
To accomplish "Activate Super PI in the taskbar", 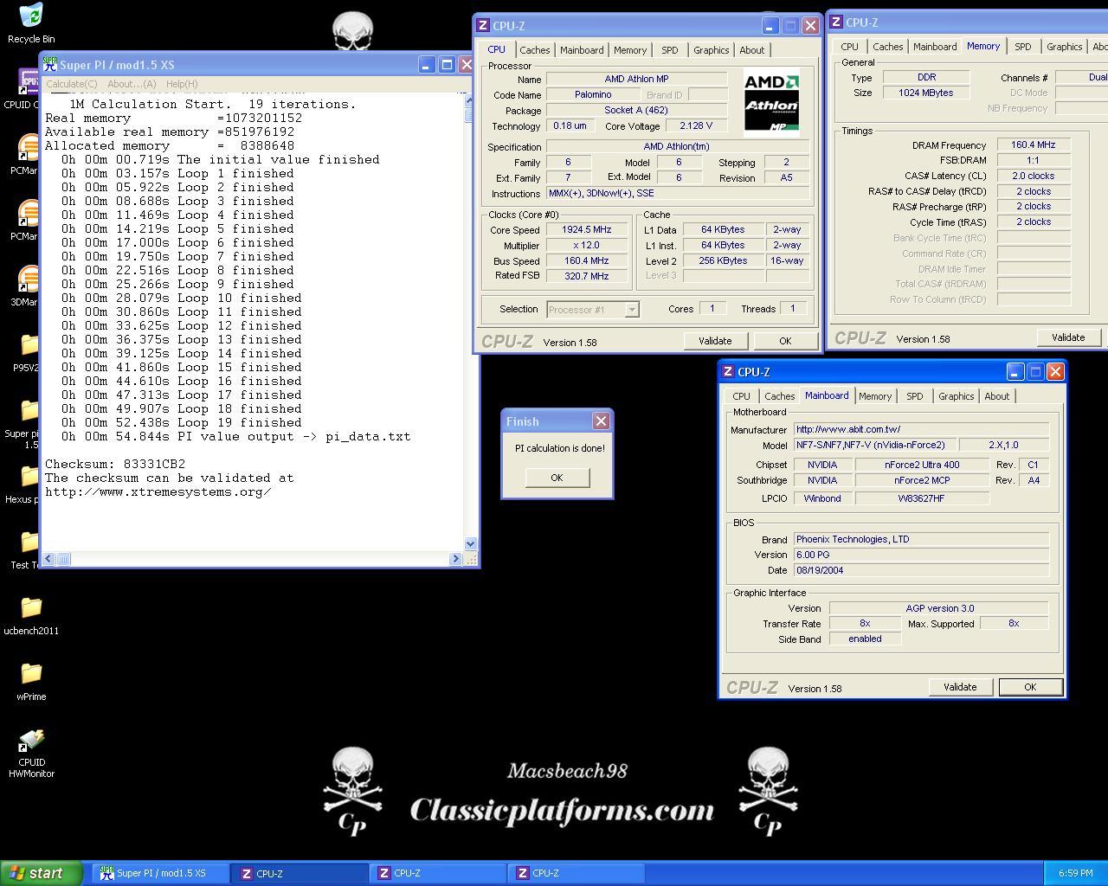I will pos(161,873).
